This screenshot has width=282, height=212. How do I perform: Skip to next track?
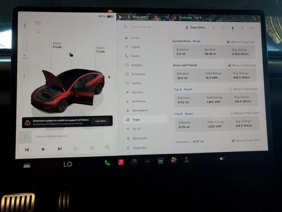(59, 149)
